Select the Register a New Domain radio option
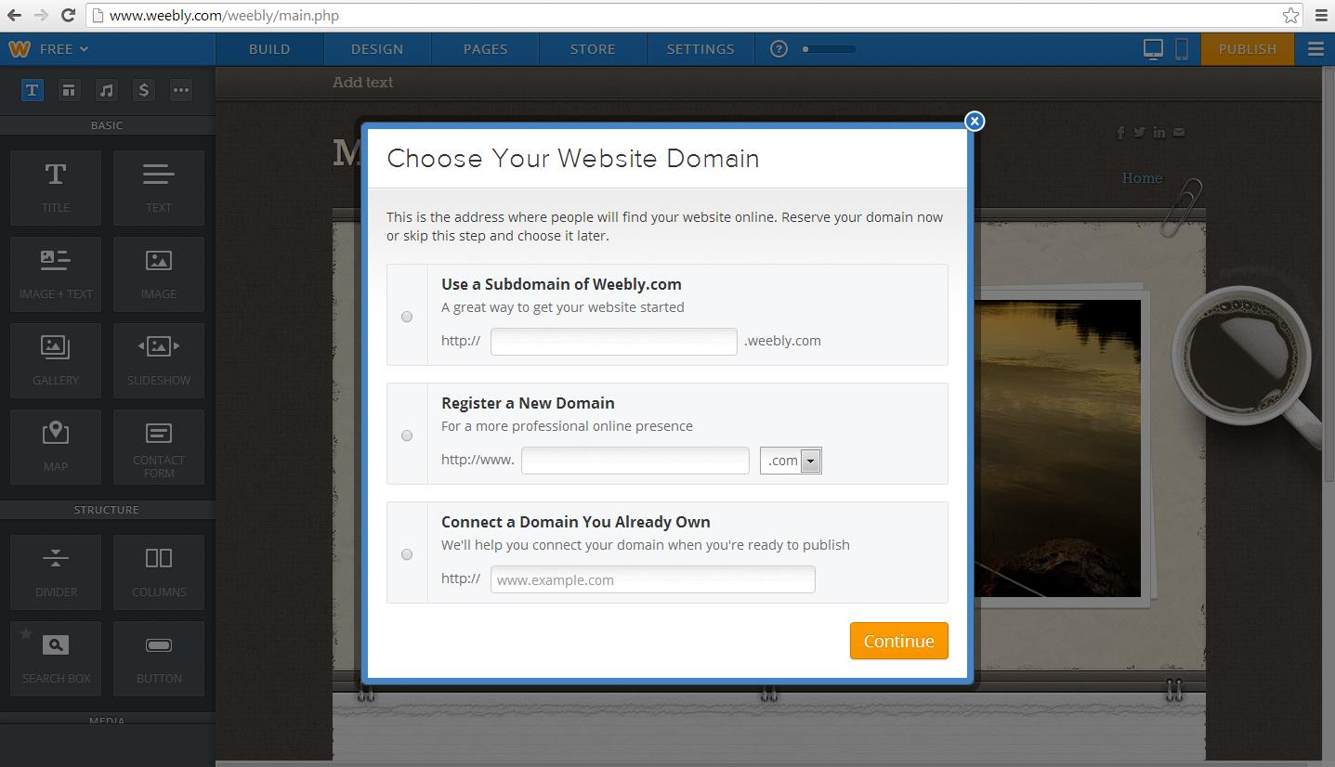Viewport: 1335px width, 767px height. 407,435
